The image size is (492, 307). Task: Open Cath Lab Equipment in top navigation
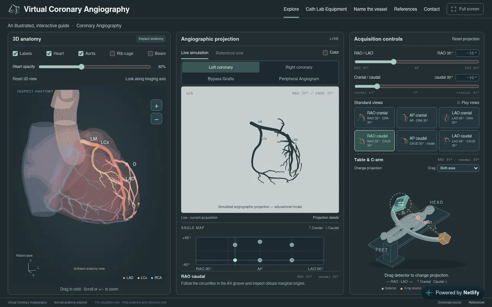(x=326, y=9)
